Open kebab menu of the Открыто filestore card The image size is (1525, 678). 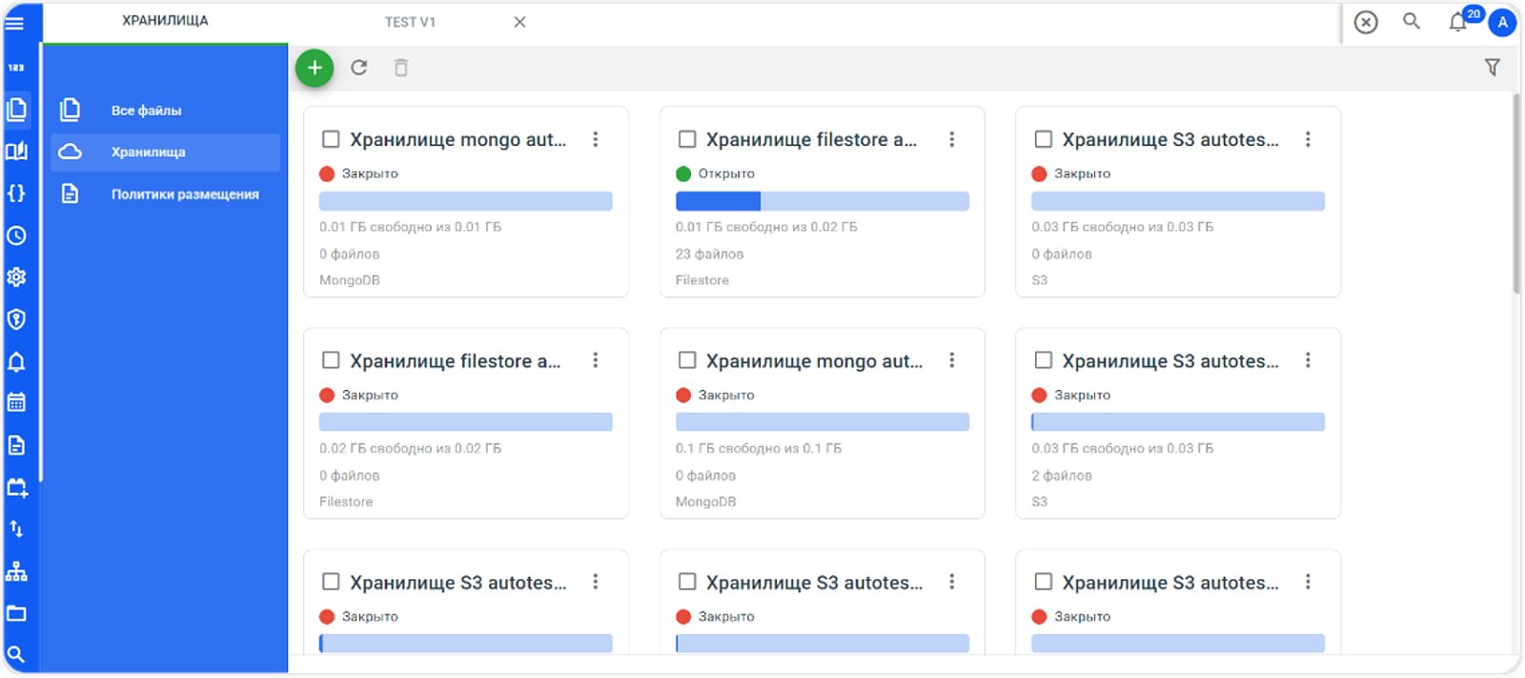(952, 139)
